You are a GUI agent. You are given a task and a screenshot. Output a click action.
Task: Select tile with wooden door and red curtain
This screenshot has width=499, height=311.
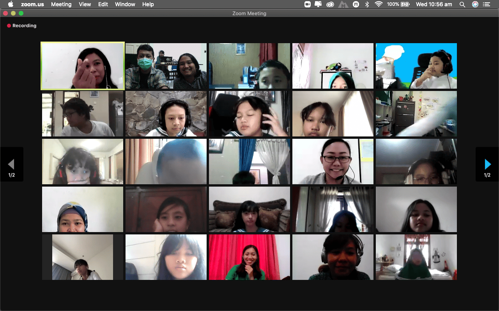[x=249, y=66]
